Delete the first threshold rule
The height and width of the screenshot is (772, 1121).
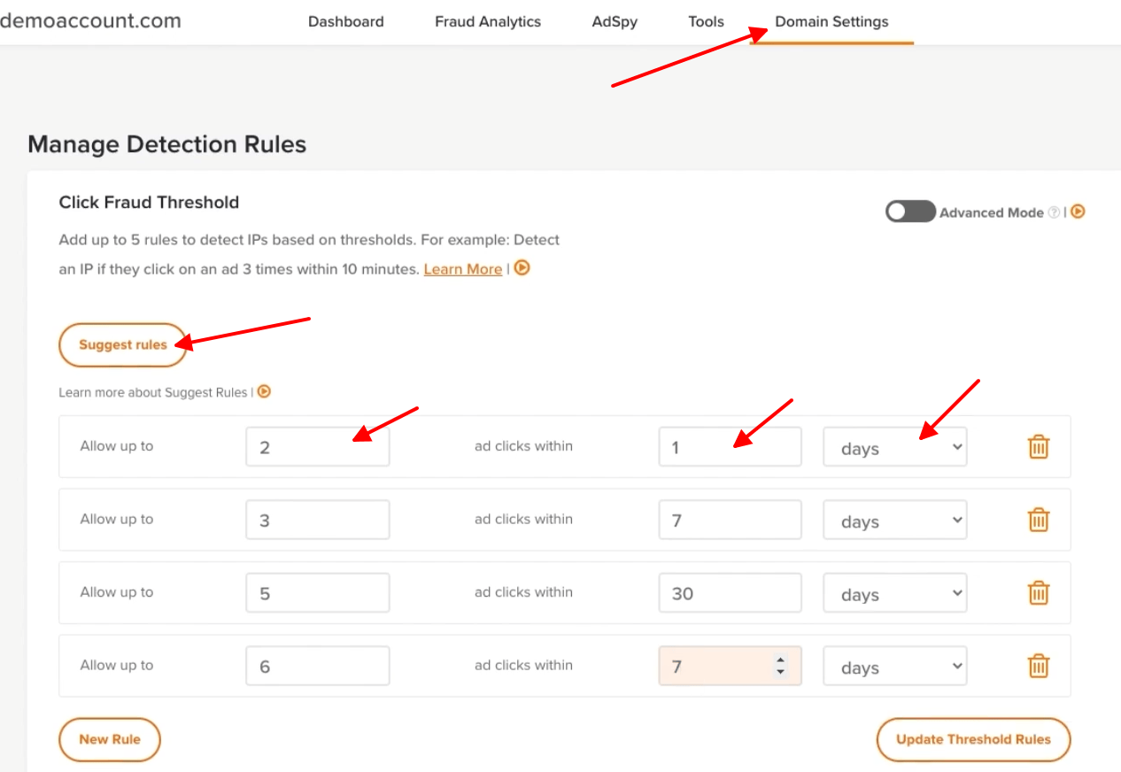pyautogui.click(x=1038, y=447)
